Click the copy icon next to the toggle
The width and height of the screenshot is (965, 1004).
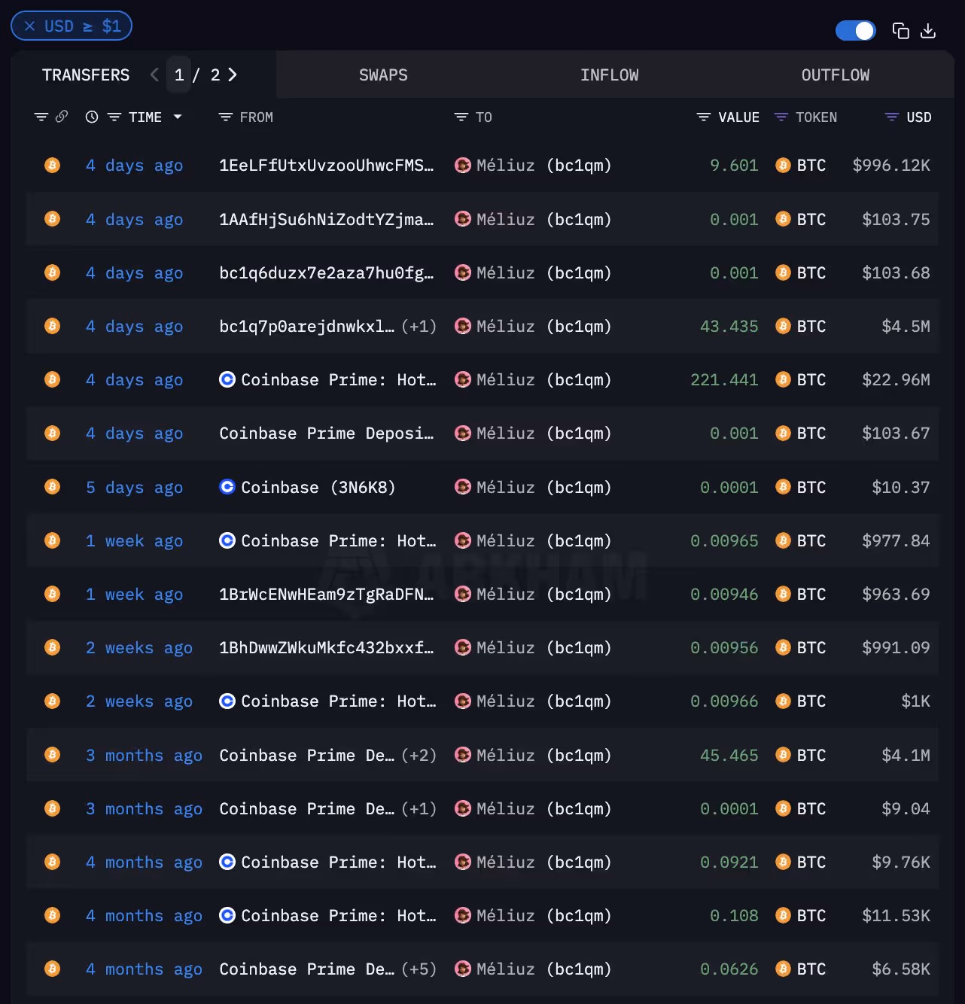tap(900, 31)
